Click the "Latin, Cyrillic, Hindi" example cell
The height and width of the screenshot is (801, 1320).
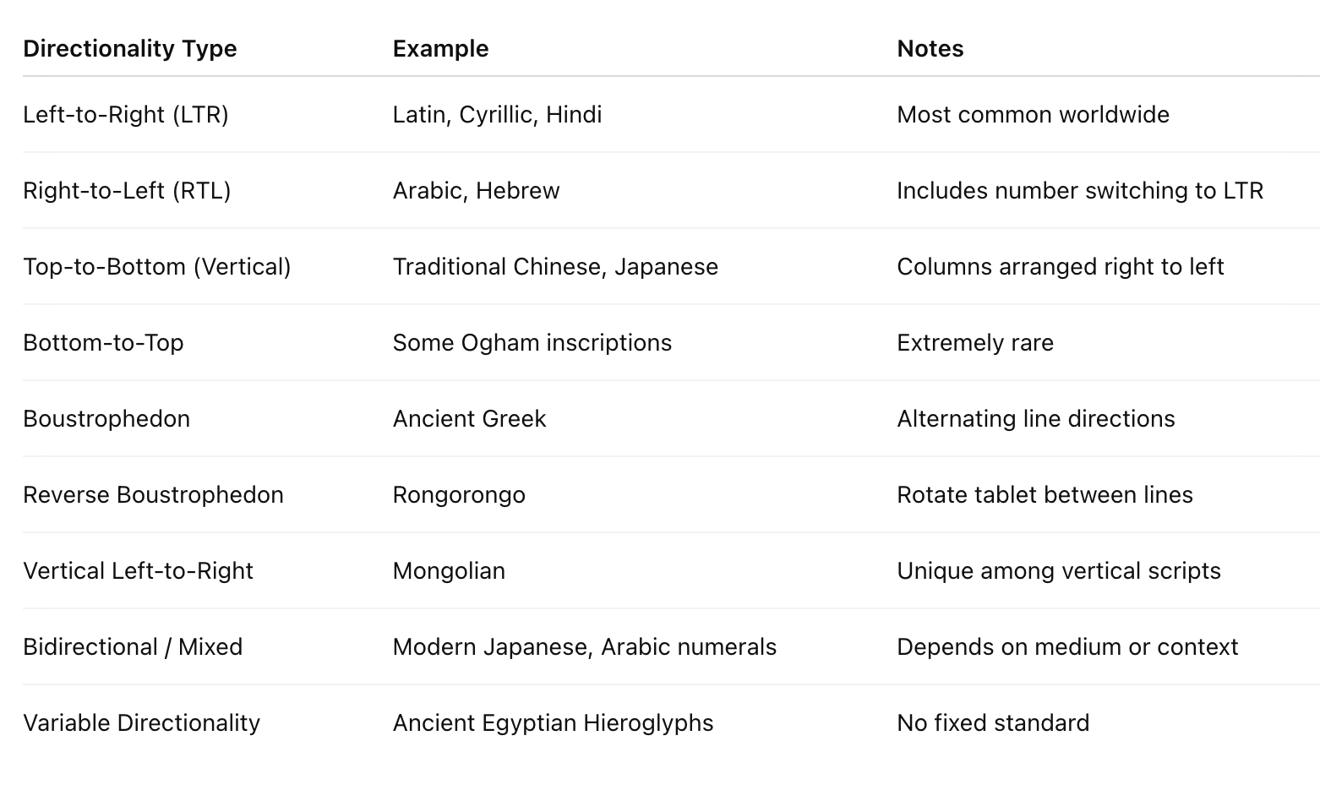497,115
